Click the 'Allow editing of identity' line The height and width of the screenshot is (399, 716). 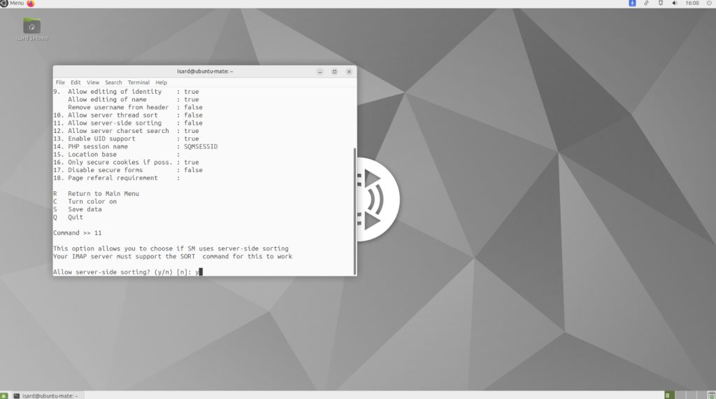point(126,92)
